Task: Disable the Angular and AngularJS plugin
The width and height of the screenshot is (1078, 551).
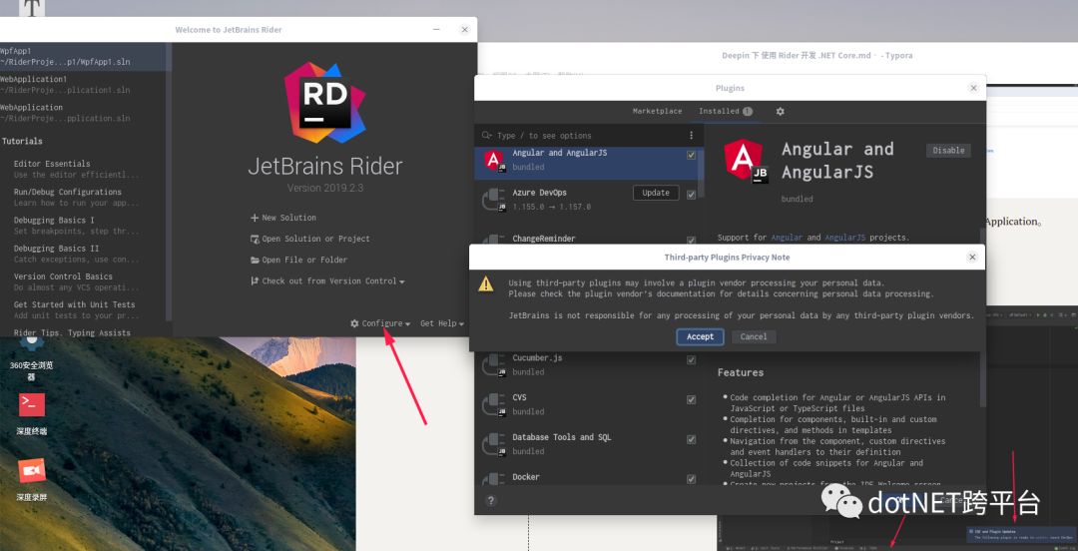Action: 948,150
